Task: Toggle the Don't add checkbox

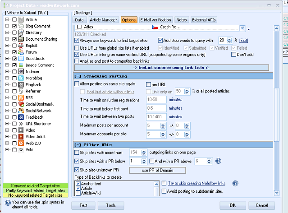Action: [x=233, y=55]
